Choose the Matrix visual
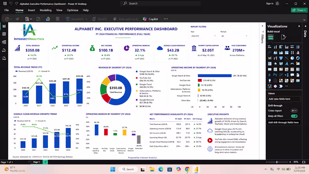The height and width of the screenshot is (174, 309). (x=298, y=69)
